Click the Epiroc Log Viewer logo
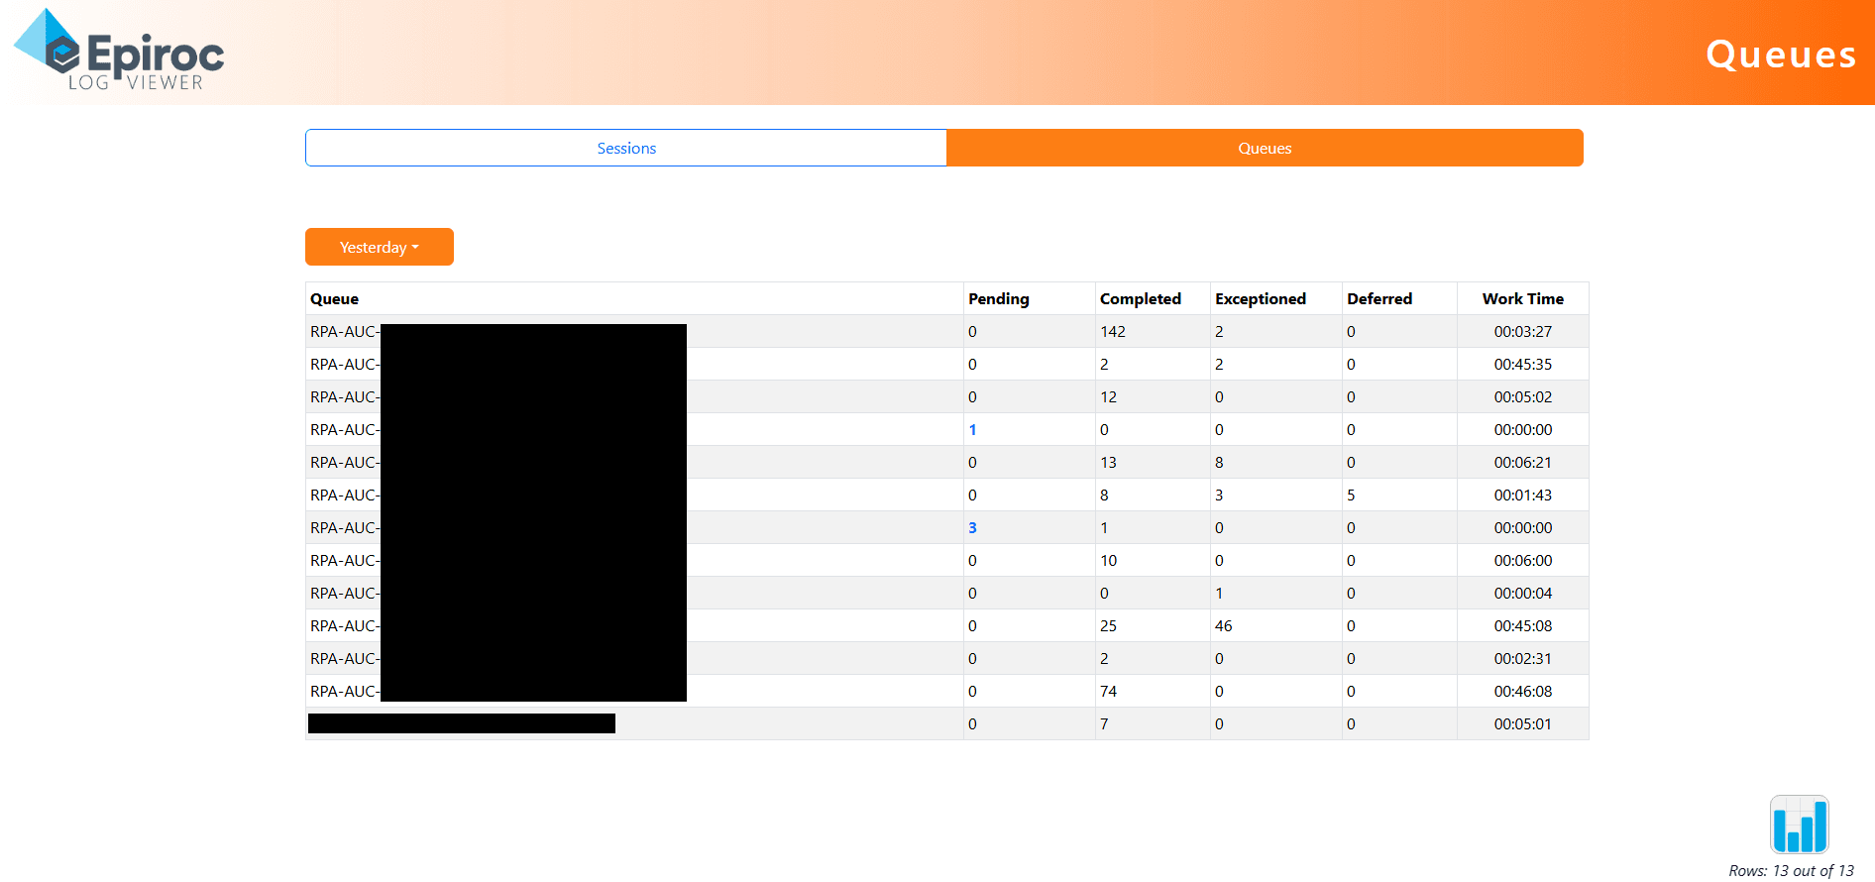Image resolution: width=1875 pixels, height=882 pixels. 119,52
